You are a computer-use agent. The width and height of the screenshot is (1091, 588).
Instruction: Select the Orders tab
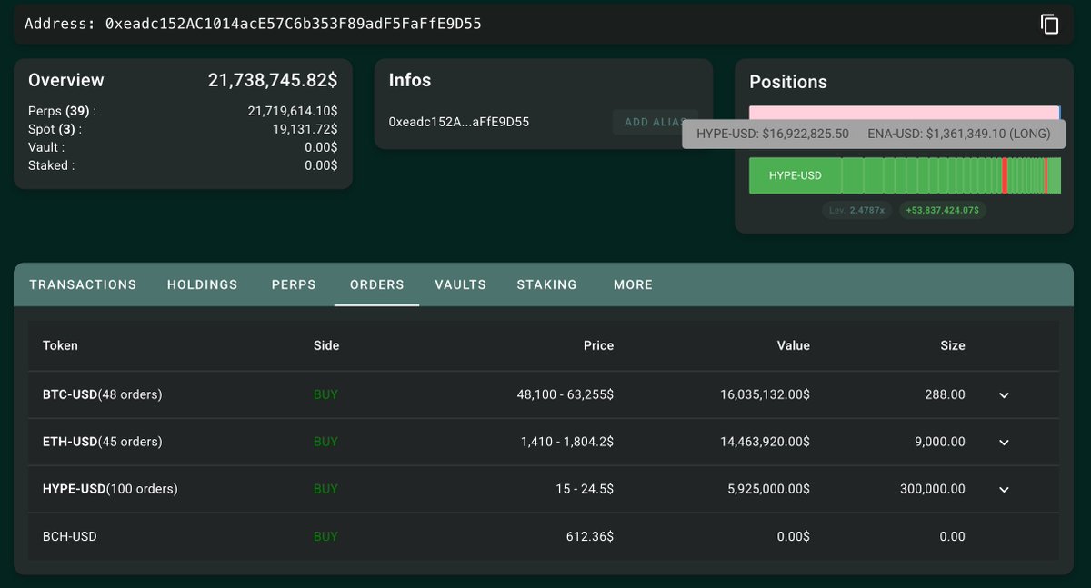point(376,284)
